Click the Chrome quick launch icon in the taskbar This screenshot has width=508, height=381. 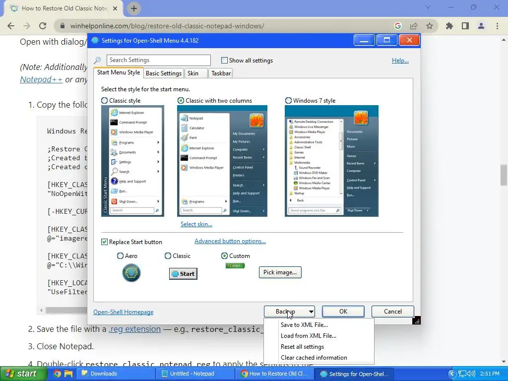[x=57, y=374]
